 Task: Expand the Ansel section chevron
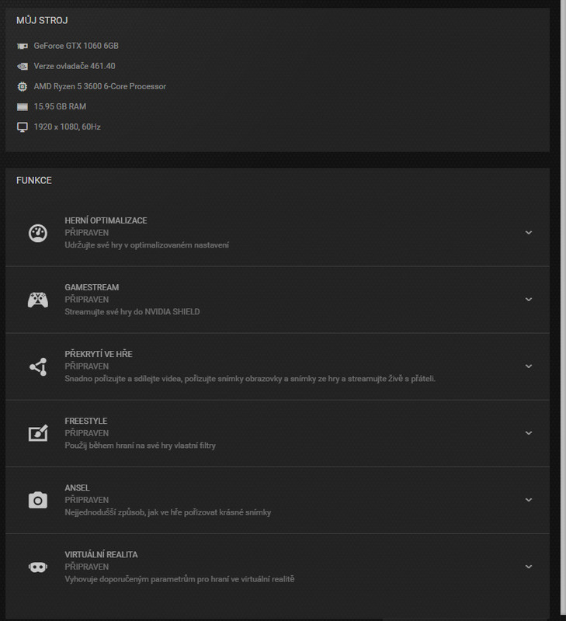(529, 500)
